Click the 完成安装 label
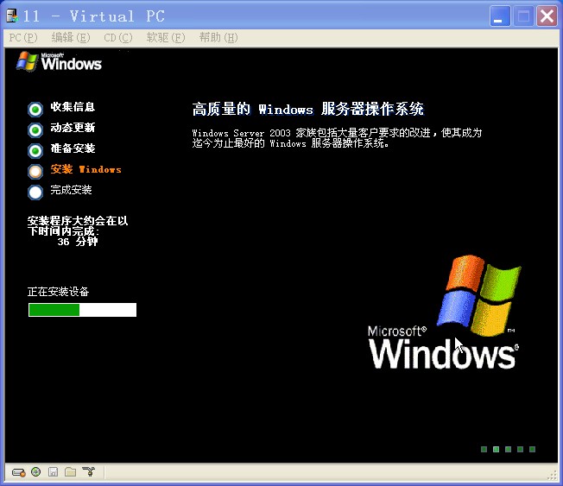The height and width of the screenshot is (486, 563). [x=71, y=190]
